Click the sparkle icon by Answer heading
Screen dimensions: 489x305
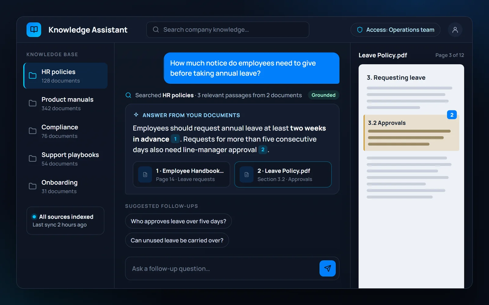tap(136, 115)
